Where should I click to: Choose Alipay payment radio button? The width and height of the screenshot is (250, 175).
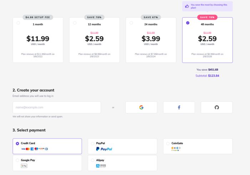coord(92,160)
